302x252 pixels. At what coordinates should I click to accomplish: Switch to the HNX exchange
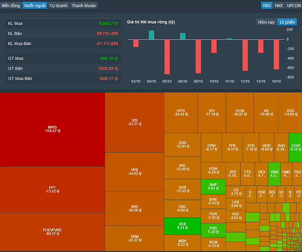click(x=279, y=6)
